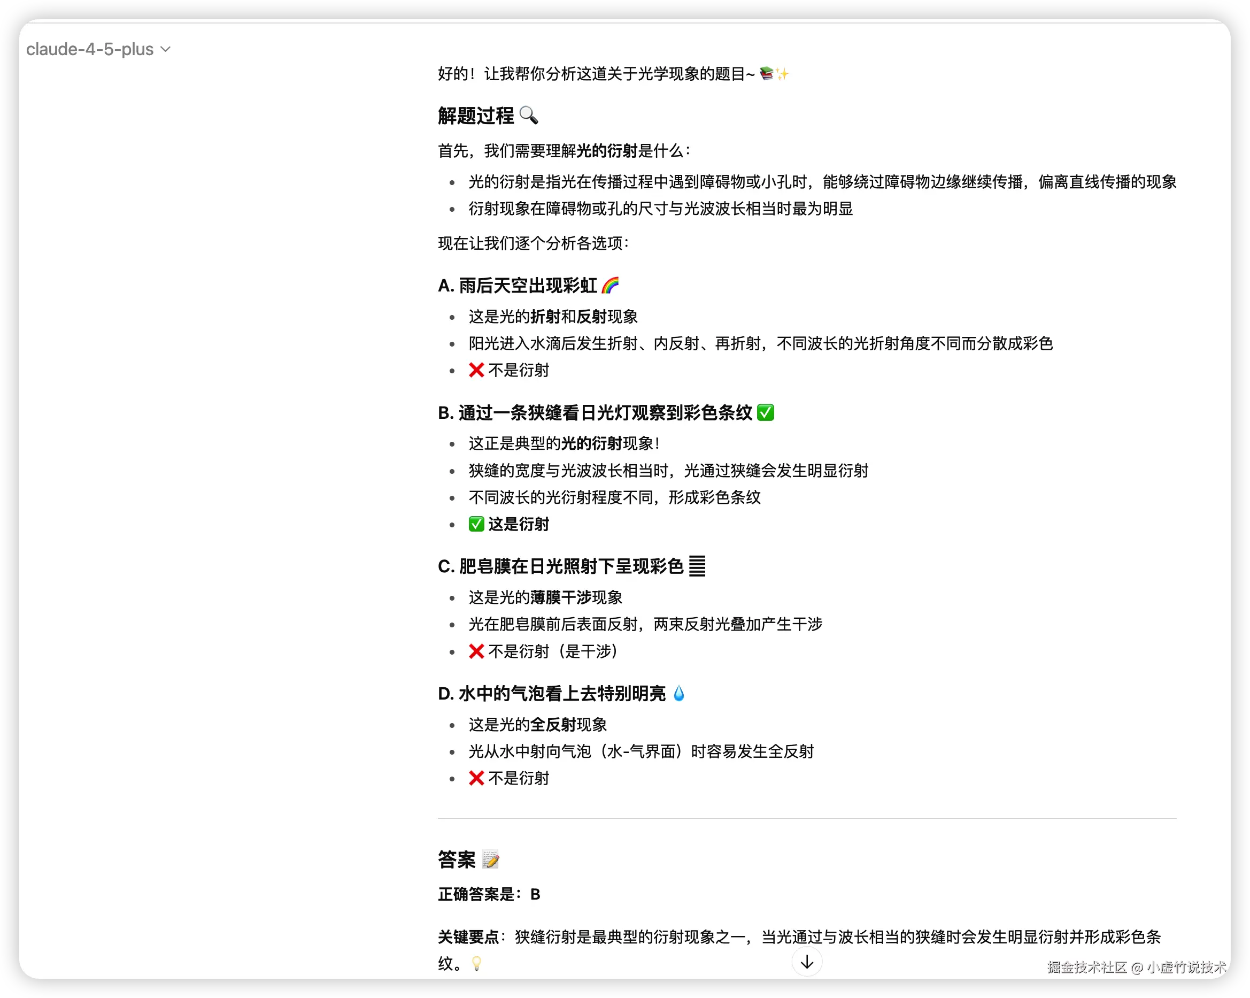Toggle the X mark under option D

(x=476, y=778)
